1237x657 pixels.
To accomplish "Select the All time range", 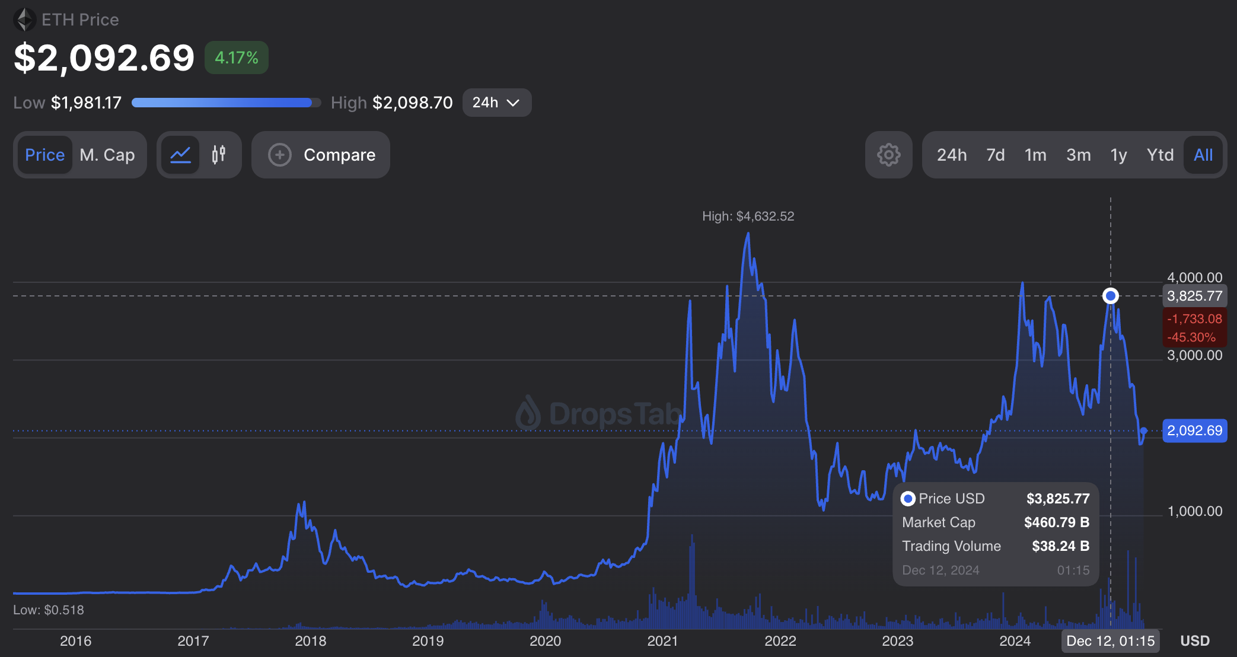I will [x=1203, y=155].
